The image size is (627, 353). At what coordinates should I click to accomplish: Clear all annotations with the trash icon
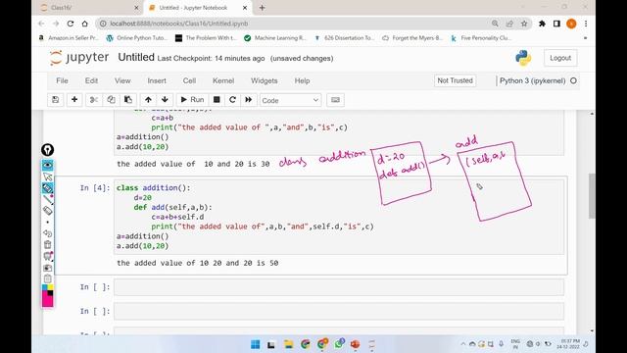tap(48, 244)
